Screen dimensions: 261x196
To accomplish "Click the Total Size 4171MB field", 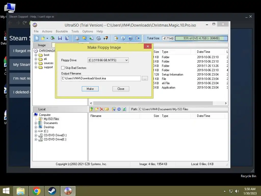I will 168,38.
